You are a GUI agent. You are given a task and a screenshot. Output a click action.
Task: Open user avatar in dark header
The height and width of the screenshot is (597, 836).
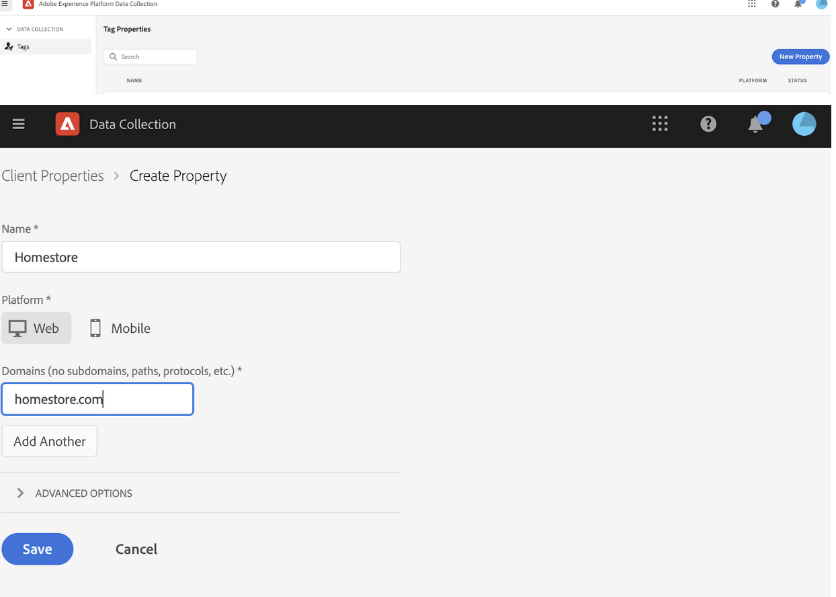click(x=804, y=124)
